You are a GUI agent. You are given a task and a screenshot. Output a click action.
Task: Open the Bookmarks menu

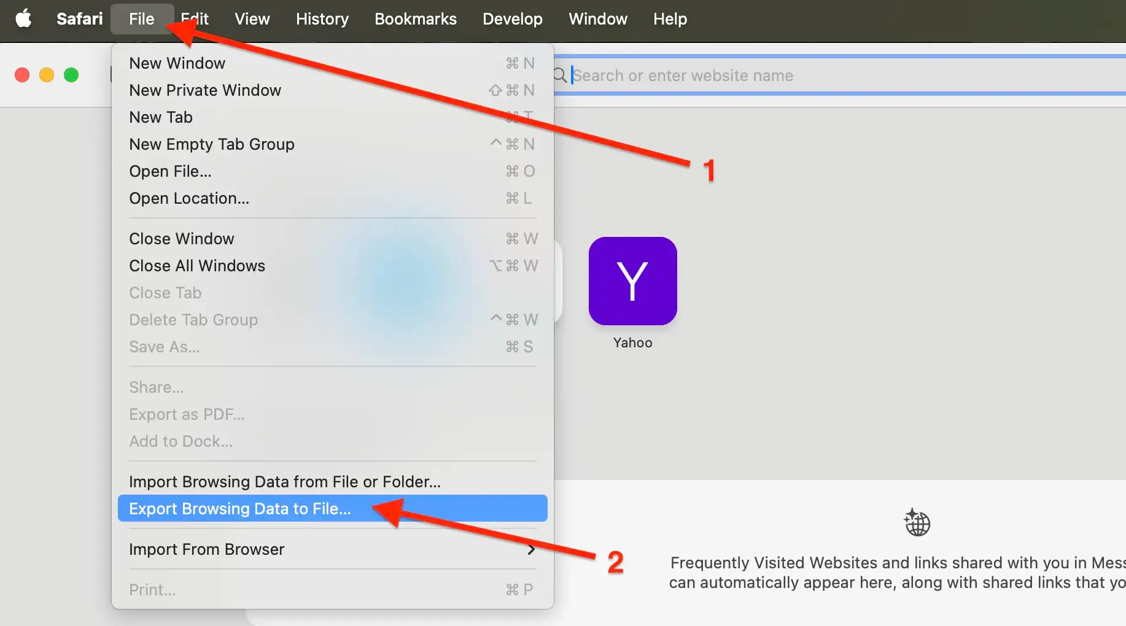(416, 18)
